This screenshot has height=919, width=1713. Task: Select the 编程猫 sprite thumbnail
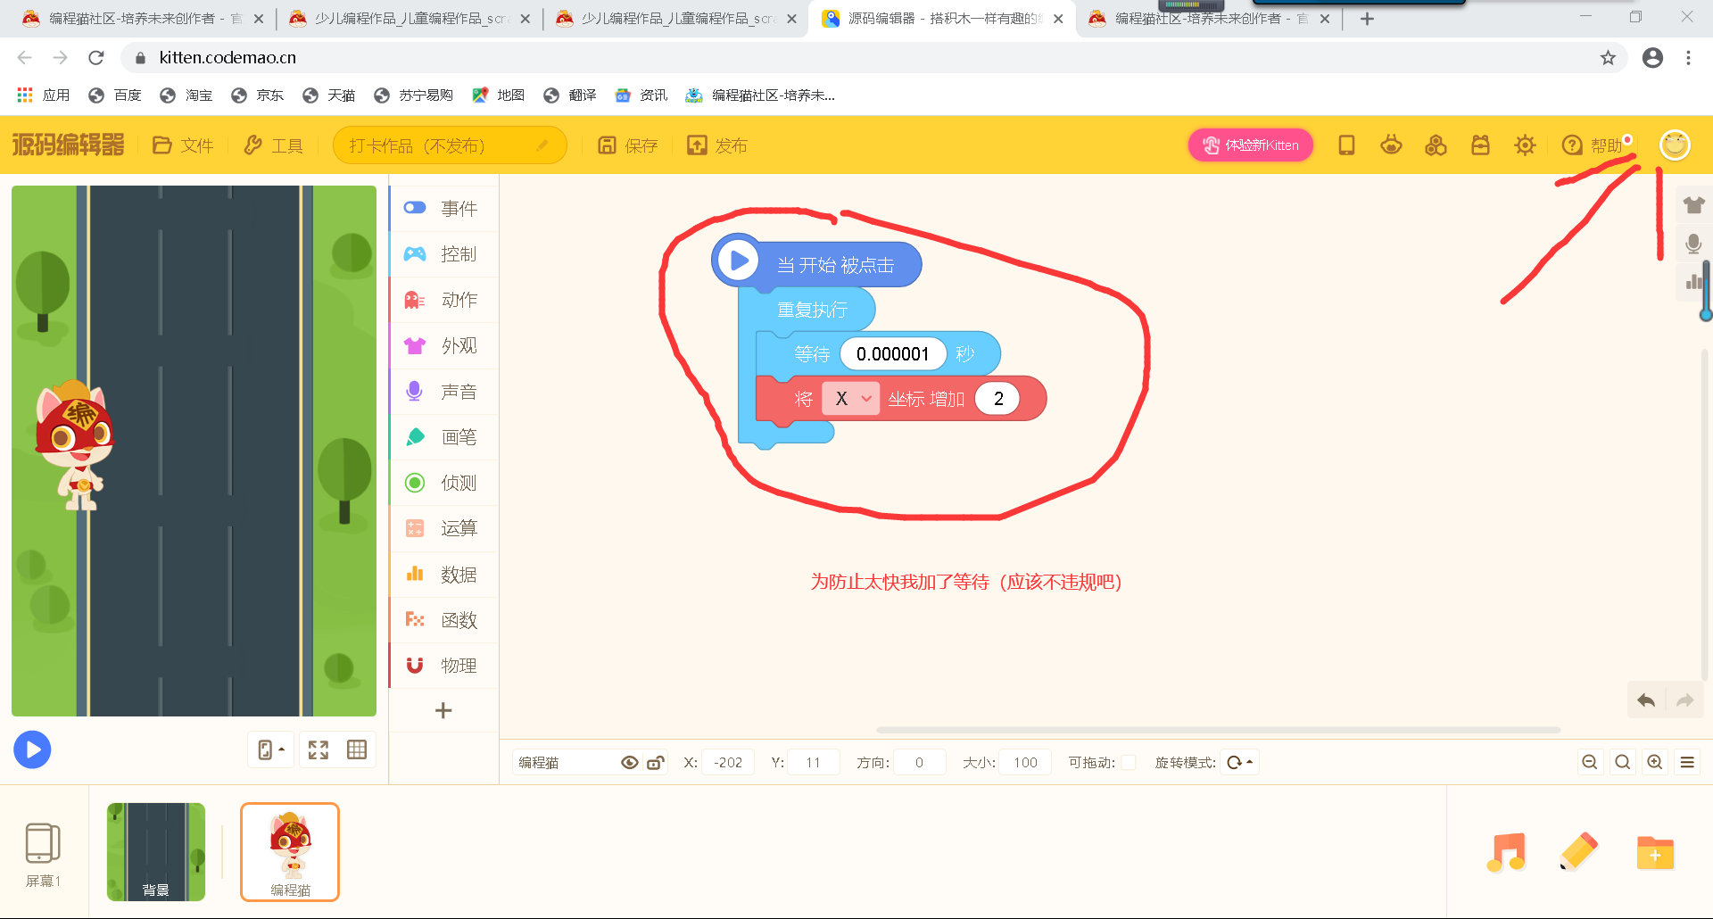(x=290, y=851)
